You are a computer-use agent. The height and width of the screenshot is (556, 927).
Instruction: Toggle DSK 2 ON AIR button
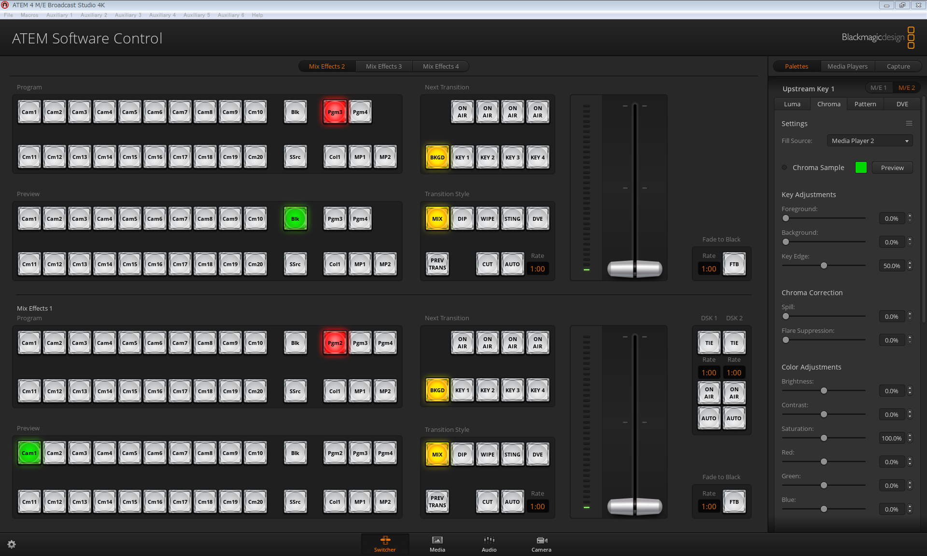(x=734, y=393)
